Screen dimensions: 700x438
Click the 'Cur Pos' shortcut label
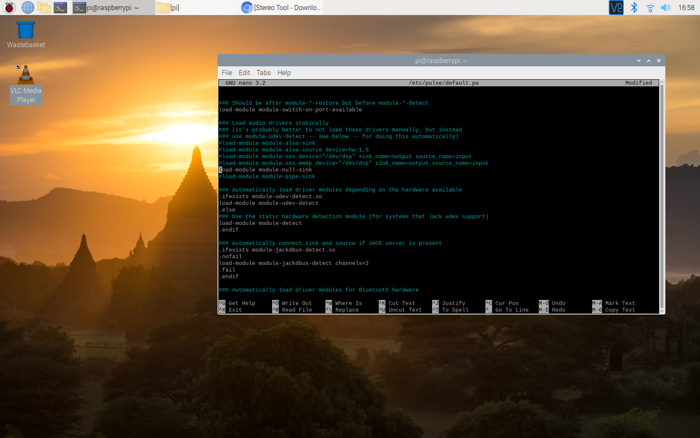(507, 303)
